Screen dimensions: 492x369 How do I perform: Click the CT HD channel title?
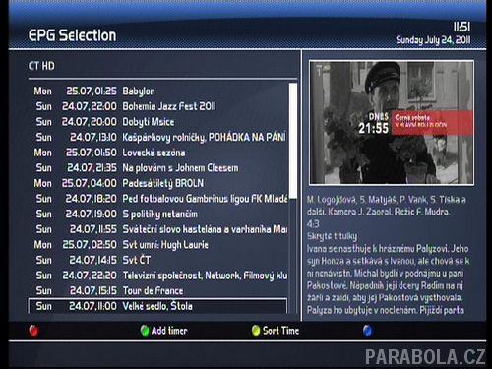pyautogui.click(x=41, y=66)
